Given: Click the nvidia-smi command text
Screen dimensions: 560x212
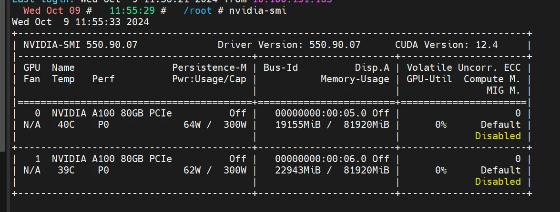Looking at the screenshot, I should point(258,10).
